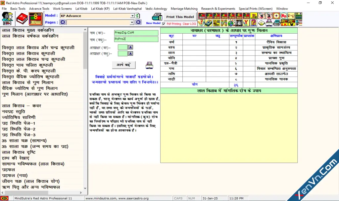
Task: Click the left list's vertical scrollbar thumb
Action: click(x=85, y=50)
